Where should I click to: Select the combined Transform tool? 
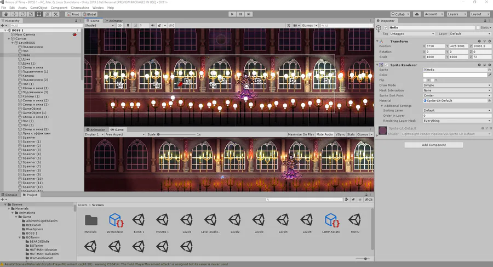[x=47, y=14]
